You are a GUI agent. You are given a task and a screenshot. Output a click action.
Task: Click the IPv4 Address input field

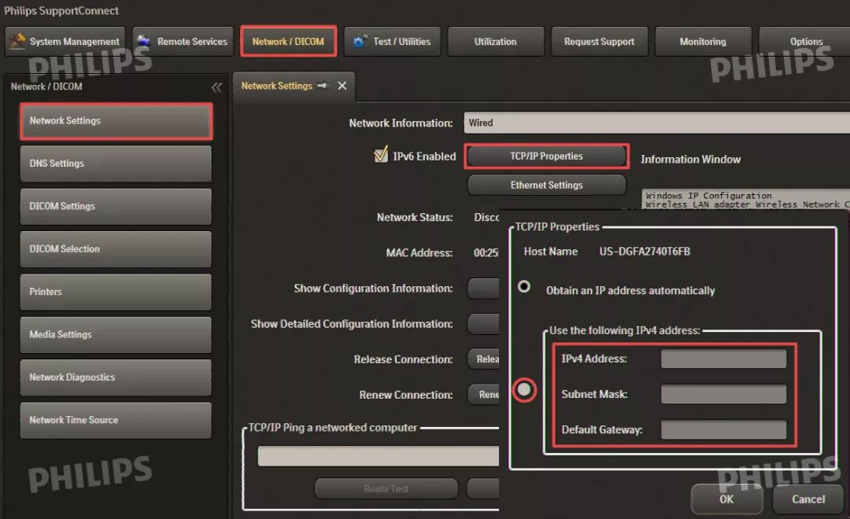[723, 359]
